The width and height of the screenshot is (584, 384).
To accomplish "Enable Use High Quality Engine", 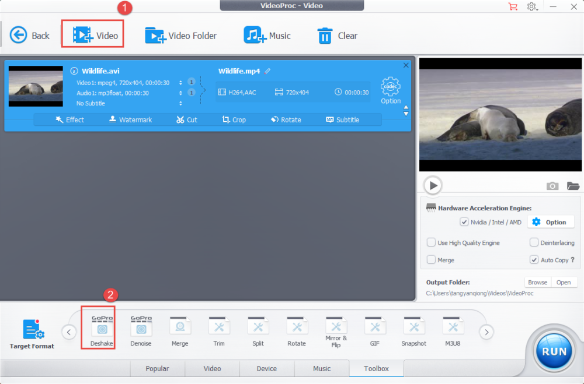I will click(431, 242).
